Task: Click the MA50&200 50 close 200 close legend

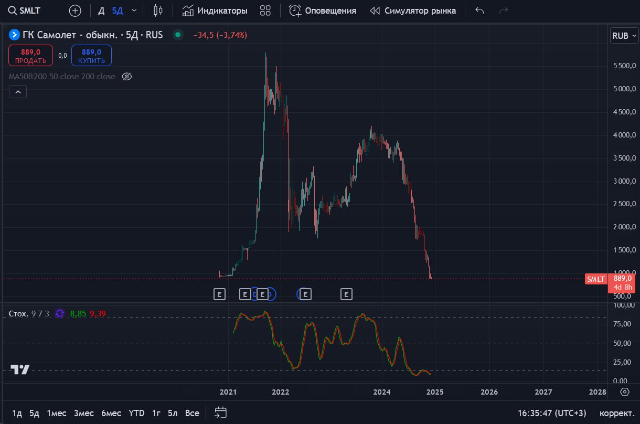Action: 62,77
